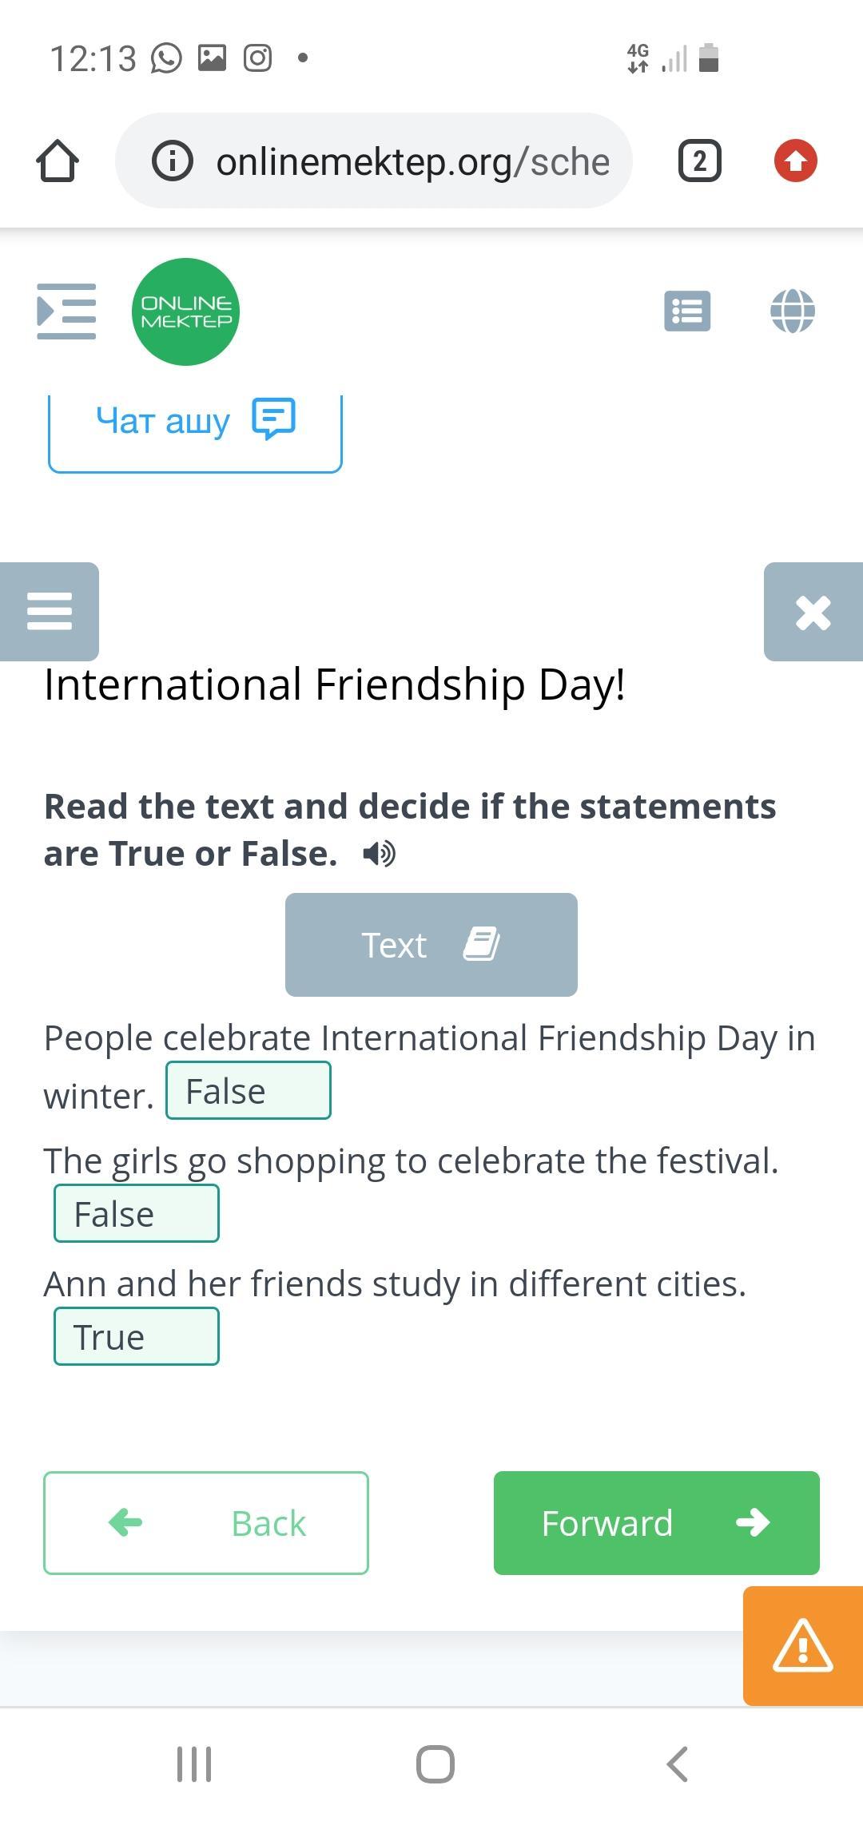
Task: Tap the Online Mektep logo
Action: (x=185, y=311)
